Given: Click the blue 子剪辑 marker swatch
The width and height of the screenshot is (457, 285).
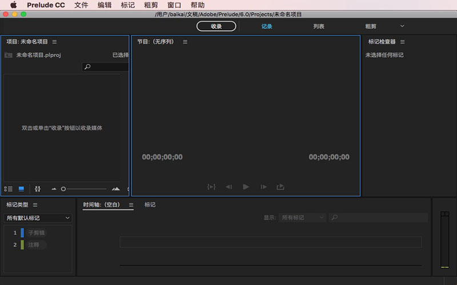Looking at the screenshot, I should (x=22, y=233).
